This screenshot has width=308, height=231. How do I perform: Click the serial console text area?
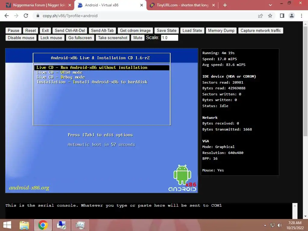(x=149, y=211)
